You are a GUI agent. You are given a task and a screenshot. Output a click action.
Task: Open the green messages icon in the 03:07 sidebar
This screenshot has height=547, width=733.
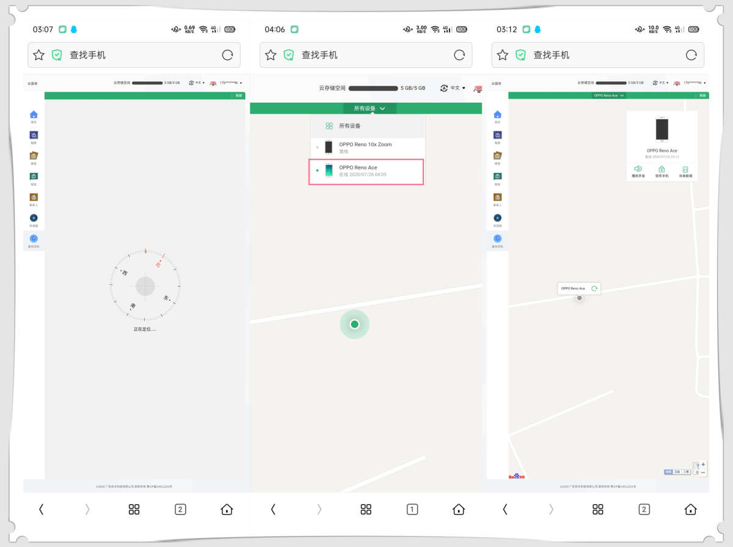34,176
